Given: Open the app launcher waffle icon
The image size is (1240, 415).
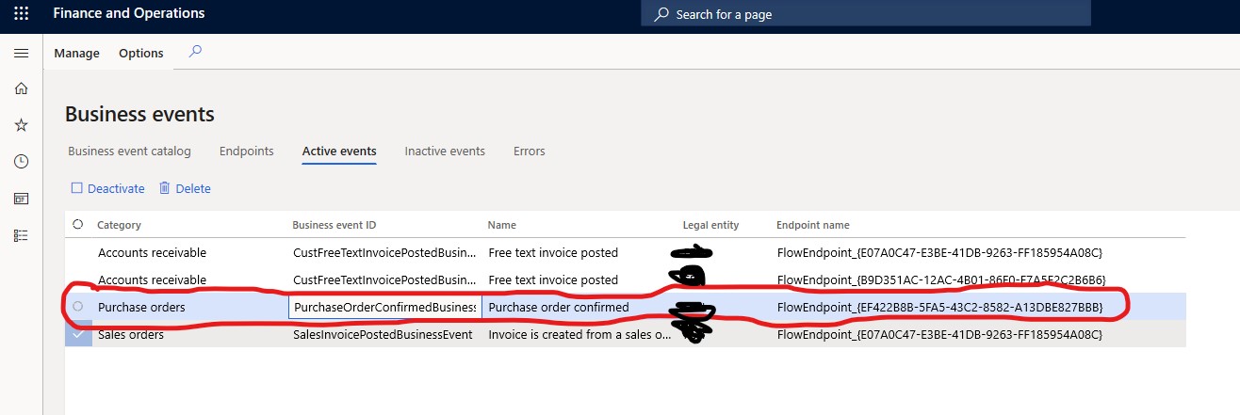Looking at the screenshot, I should tap(21, 14).
